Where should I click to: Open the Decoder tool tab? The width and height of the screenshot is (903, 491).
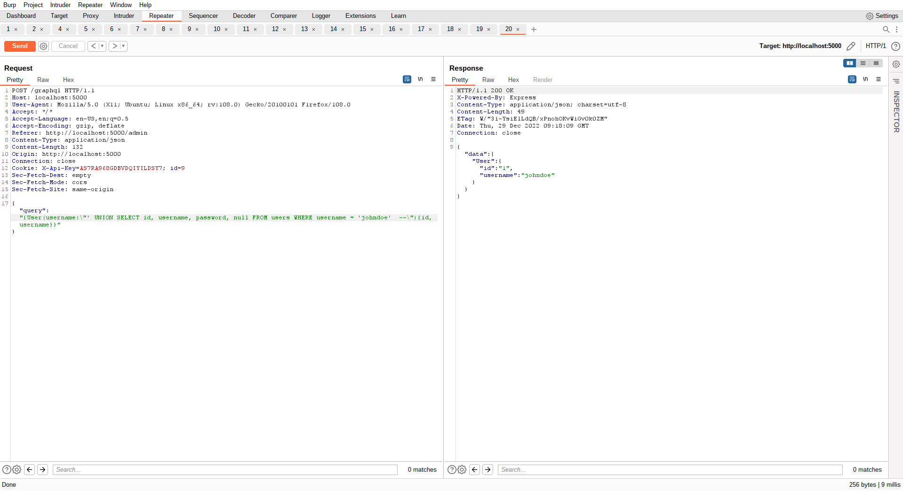(244, 16)
